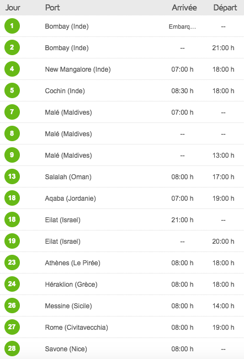Click the green day 1 circle
Image resolution: width=244 pixels, height=359 pixels.
tap(12, 26)
